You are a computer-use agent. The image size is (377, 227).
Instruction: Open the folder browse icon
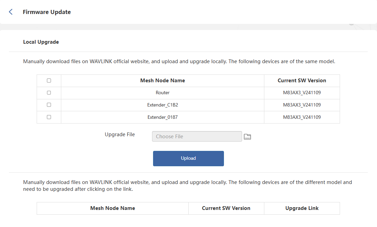point(247,137)
